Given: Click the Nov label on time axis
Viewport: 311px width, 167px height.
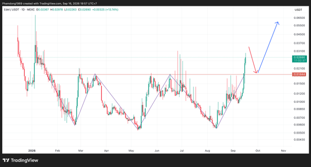Looking at the screenshot, I should [x=284, y=151].
